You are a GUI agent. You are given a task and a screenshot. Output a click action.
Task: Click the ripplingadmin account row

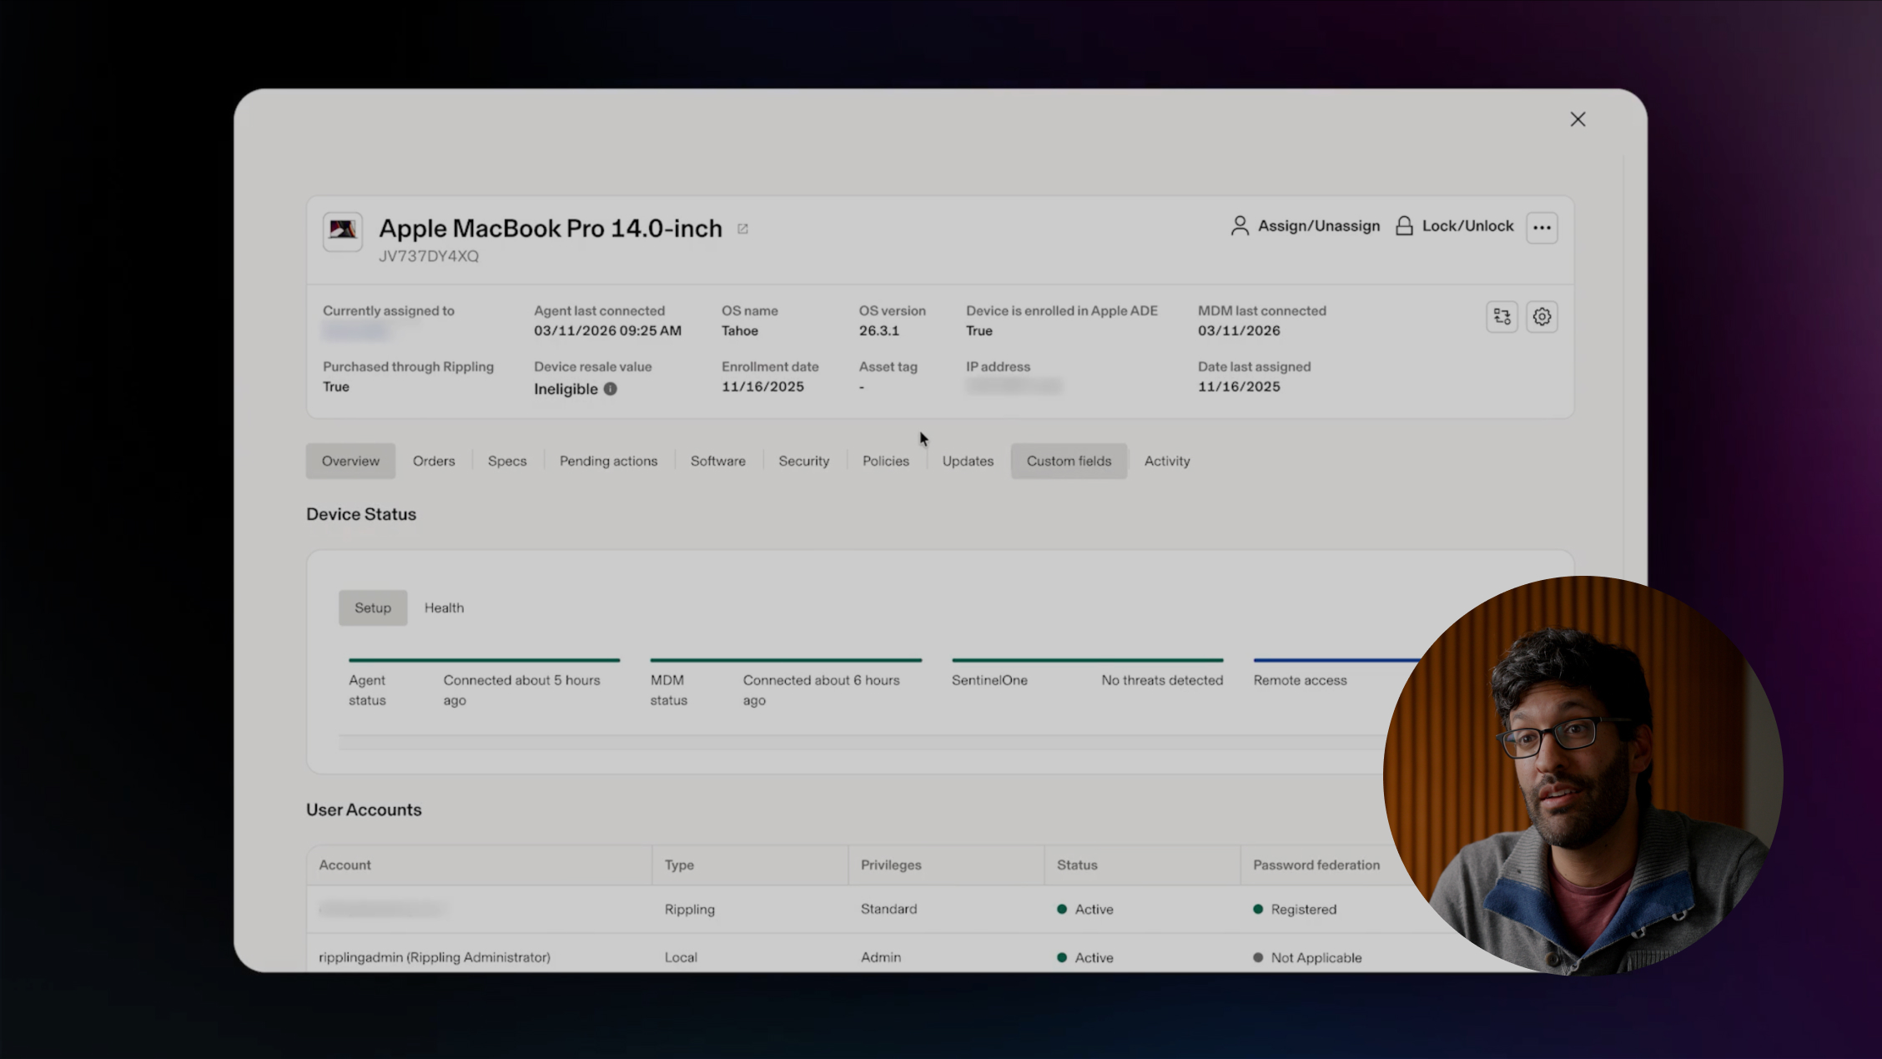435,957
